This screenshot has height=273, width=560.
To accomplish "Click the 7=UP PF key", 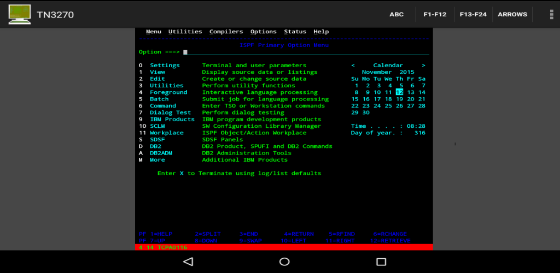I will (157, 241).
